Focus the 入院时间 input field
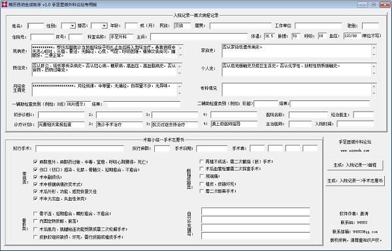Image resolution: width=392 pixels, height=251 pixels. (x=355, y=124)
